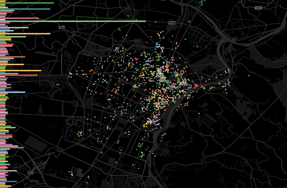Click the green dot cluster at bottom left

pyautogui.click(x=71, y=173)
